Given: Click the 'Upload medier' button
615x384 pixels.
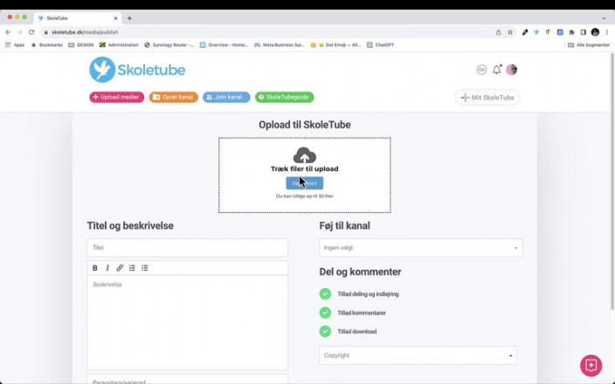Looking at the screenshot, I should pos(116,98).
